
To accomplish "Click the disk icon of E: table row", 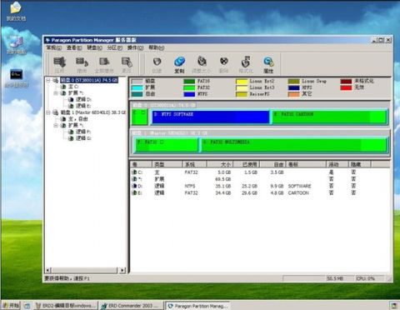I will click(134, 192).
